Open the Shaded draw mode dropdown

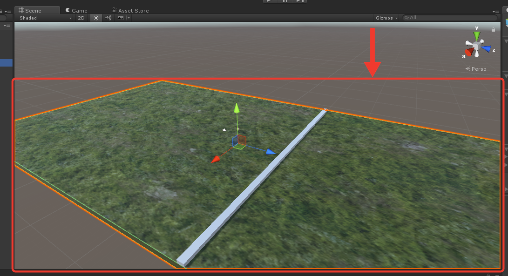45,18
